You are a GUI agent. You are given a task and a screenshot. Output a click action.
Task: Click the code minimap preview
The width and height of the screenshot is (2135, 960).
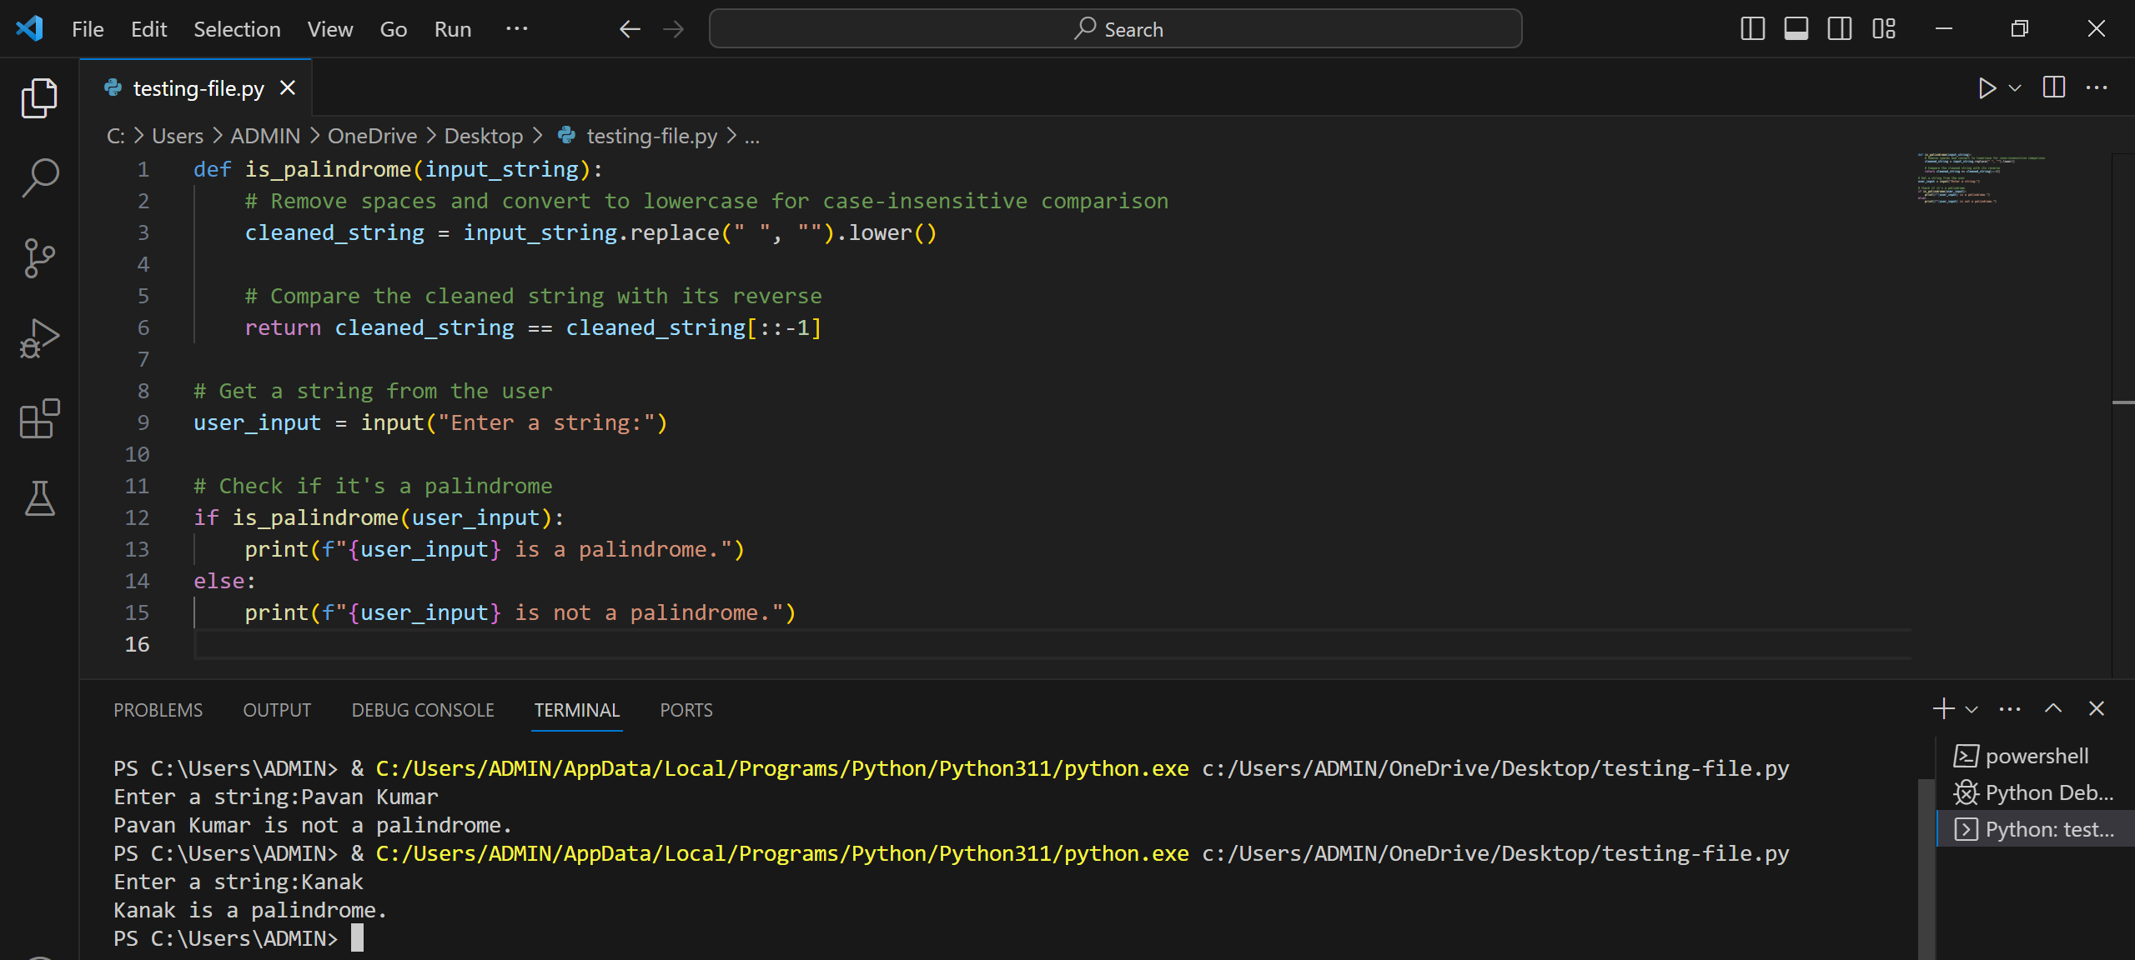(1981, 178)
